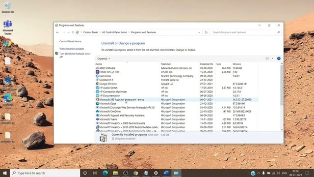The width and height of the screenshot is (314, 177).
Task: Open Microsoft Teams desktop shortcut
Action: [x=8, y=27]
